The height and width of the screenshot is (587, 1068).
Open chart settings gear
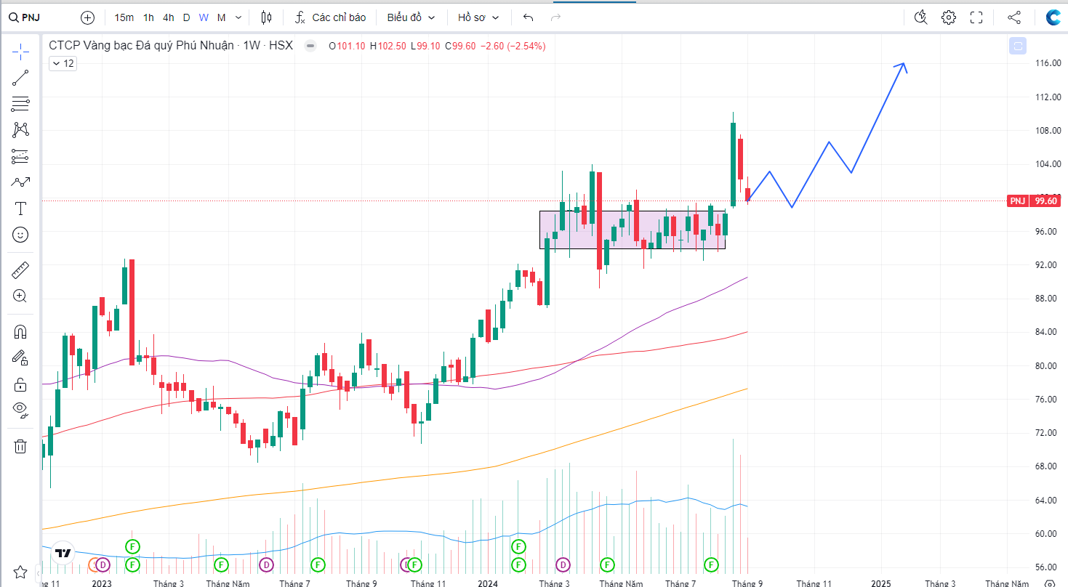click(949, 17)
